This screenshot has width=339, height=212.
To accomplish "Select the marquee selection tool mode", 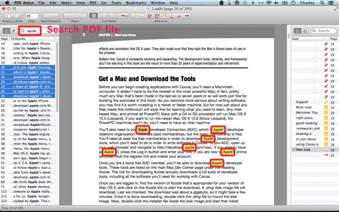I will [116, 16].
